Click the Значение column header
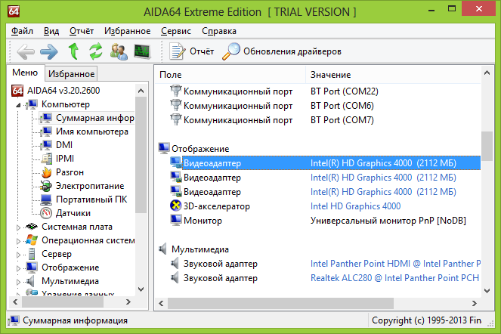 tap(393, 75)
